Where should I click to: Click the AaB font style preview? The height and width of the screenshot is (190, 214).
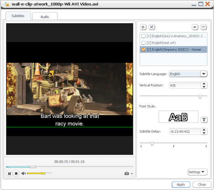point(178,117)
